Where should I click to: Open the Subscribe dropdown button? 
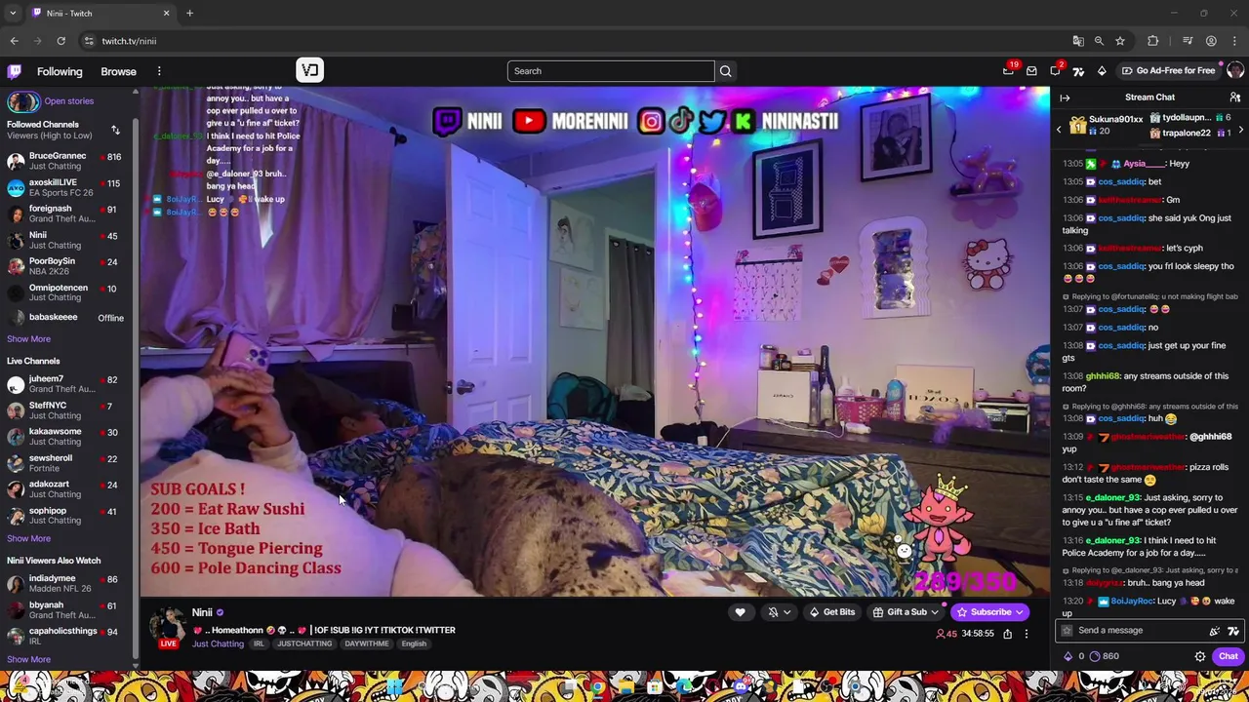pyautogui.click(x=1019, y=612)
